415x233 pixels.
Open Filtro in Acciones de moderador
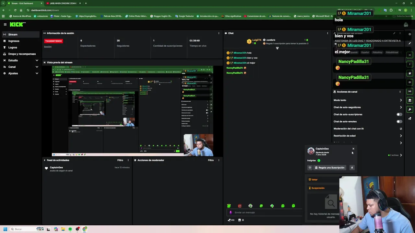point(211,160)
